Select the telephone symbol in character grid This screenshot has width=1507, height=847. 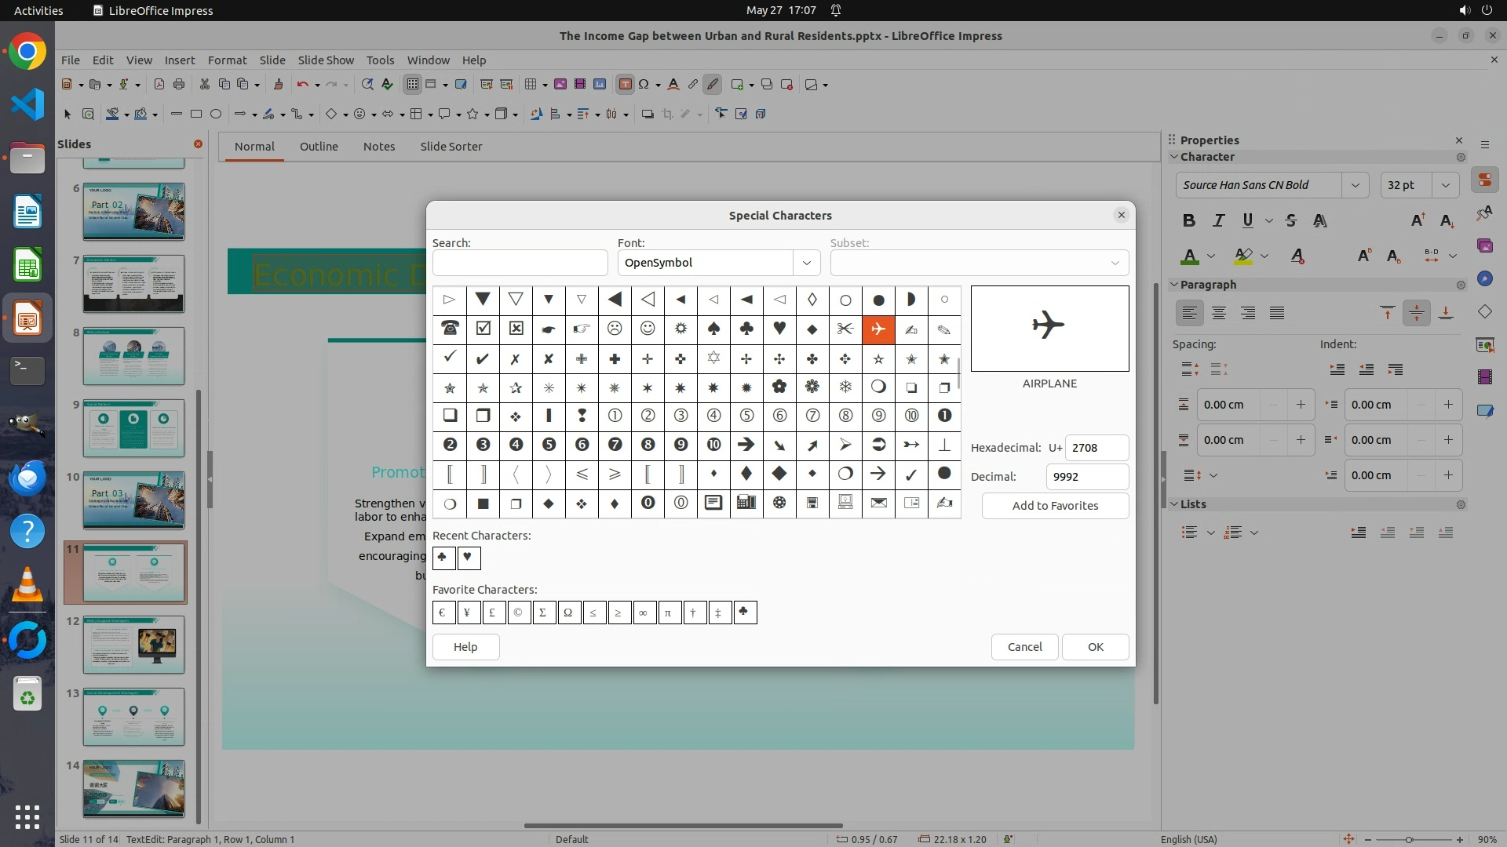tap(450, 329)
